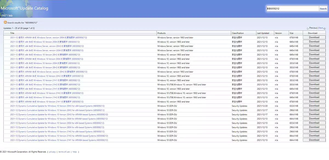This screenshot has height=160, width=329.
Task: Download x64 Windows 10 Version 2004 update
Action: 314,42
